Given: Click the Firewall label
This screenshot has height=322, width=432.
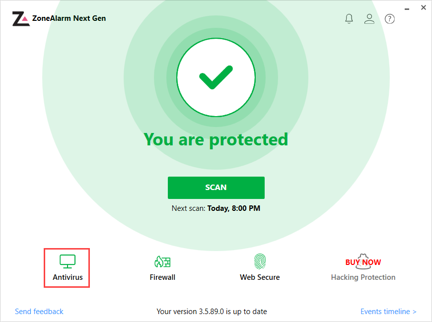Looking at the screenshot, I should point(162,277).
